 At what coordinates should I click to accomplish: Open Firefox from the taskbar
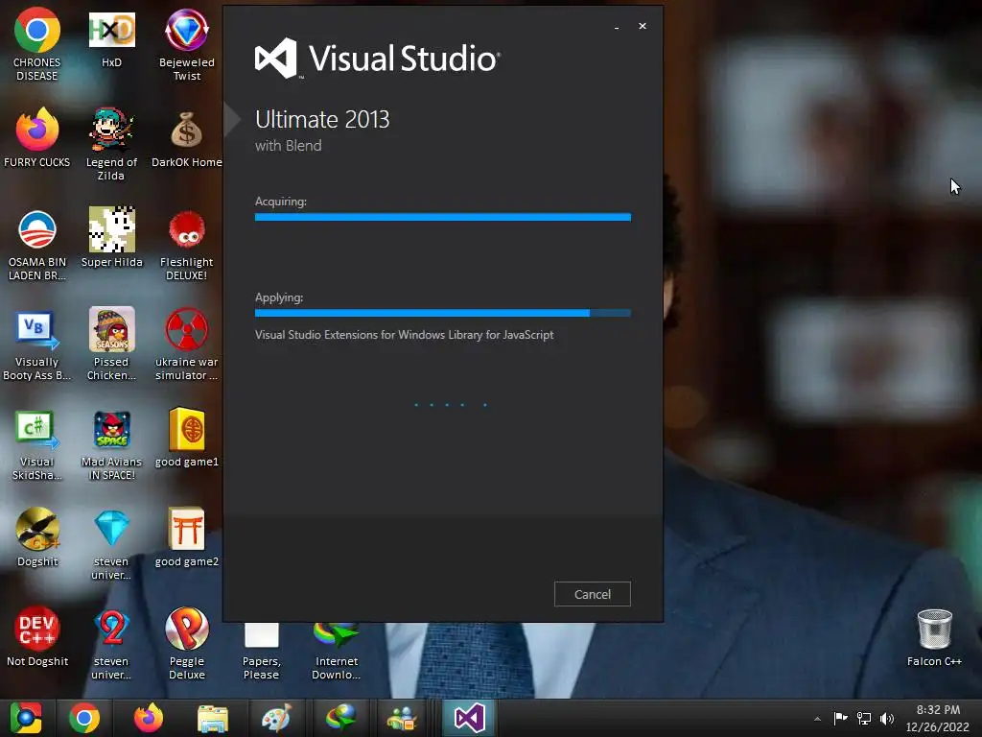click(149, 718)
